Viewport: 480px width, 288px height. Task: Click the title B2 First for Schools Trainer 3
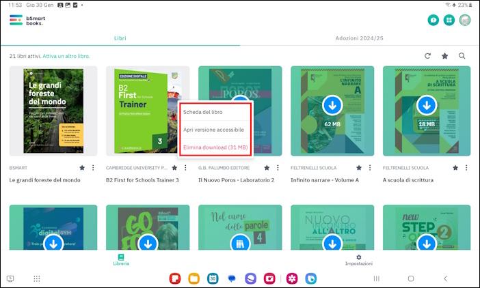142,180
